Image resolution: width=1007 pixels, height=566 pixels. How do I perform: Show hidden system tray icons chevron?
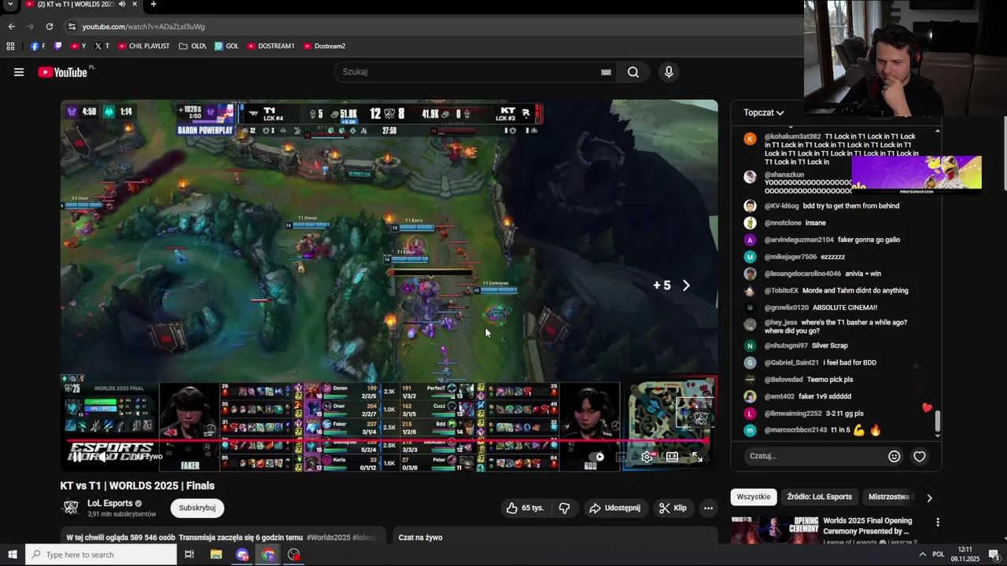tap(922, 554)
